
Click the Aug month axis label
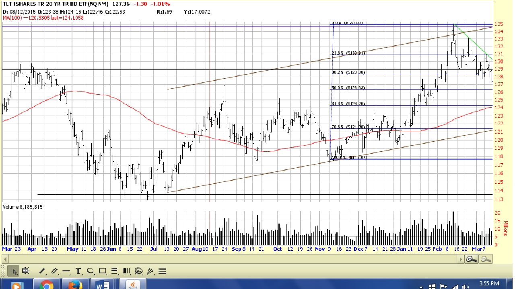pos(196,249)
